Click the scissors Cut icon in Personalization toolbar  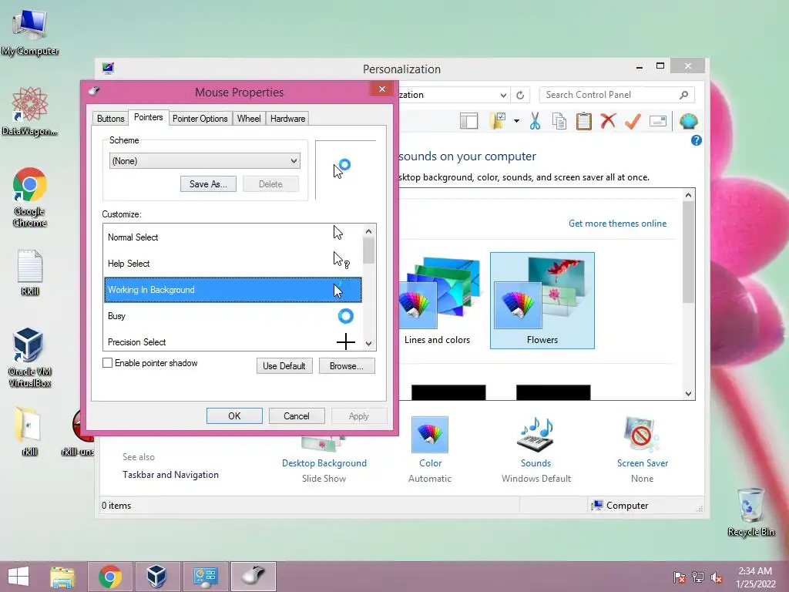point(535,121)
